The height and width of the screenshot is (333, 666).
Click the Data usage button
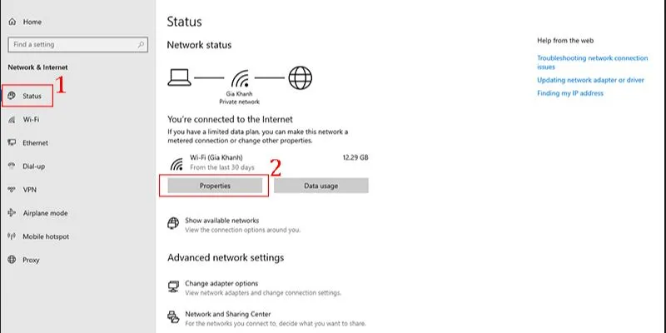[321, 186]
